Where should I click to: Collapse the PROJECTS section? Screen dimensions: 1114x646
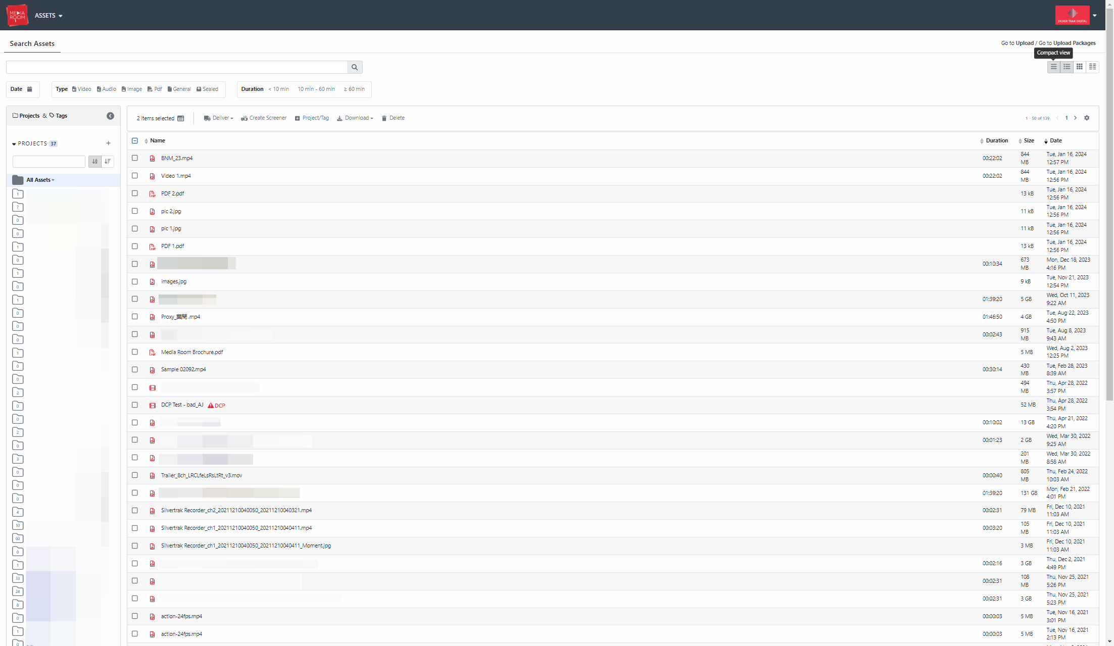14,144
